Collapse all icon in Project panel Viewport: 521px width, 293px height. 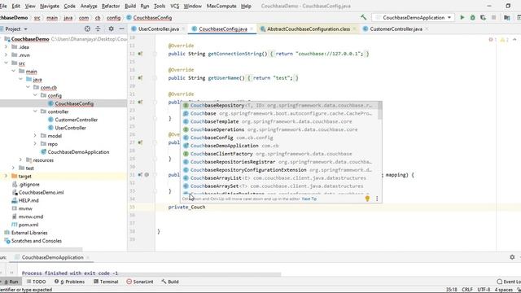click(98, 29)
